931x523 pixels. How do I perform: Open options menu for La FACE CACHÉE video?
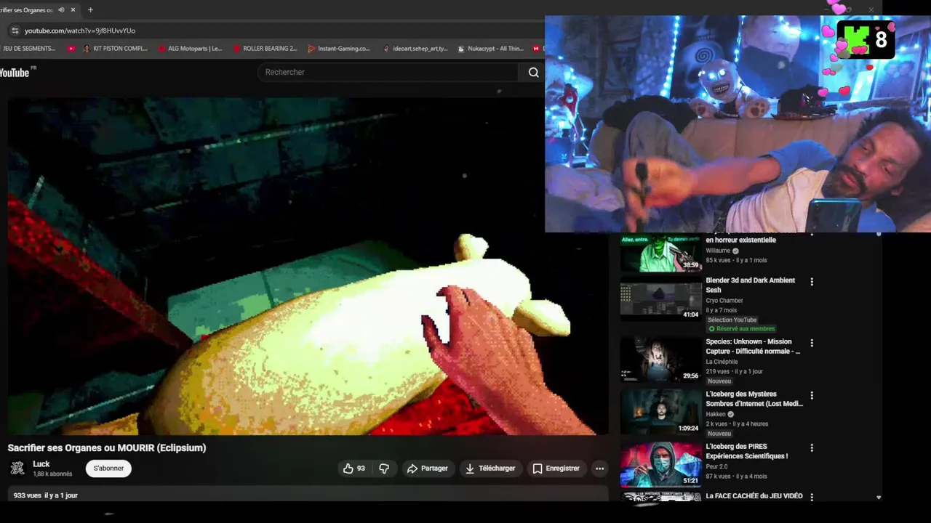tap(812, 498)
